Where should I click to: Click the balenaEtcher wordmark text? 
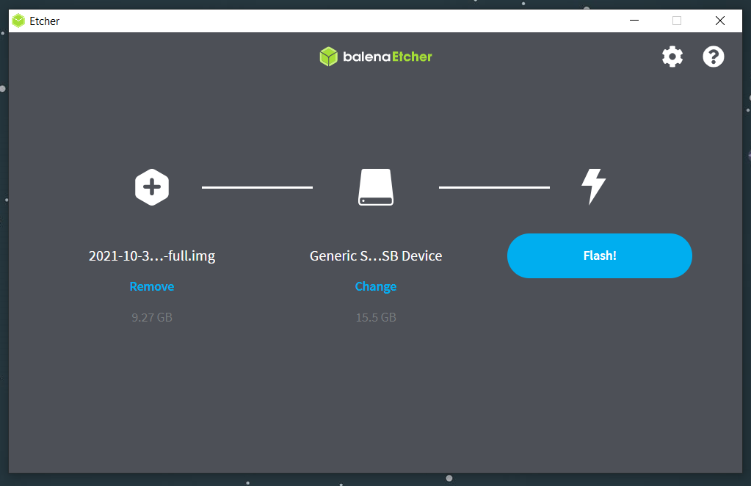[387, 57]
